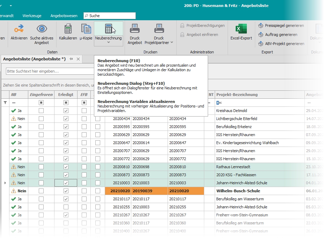Open the Erledigt column filter selector

pos(66,103)
